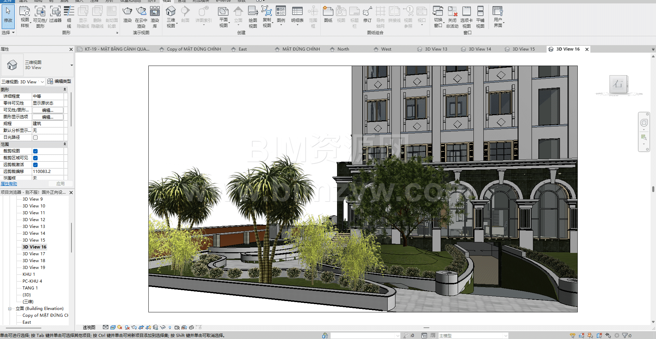Select 3D View 17 in project browser
The image size is (656, 339).
point(34,254)
